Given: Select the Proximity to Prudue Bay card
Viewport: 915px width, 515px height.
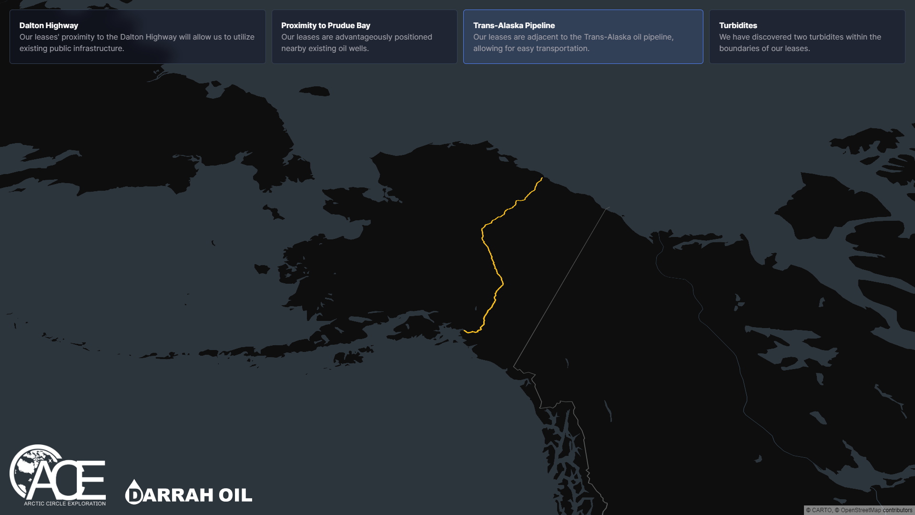Looking at the screenshot, I should (x=364, y=37).
